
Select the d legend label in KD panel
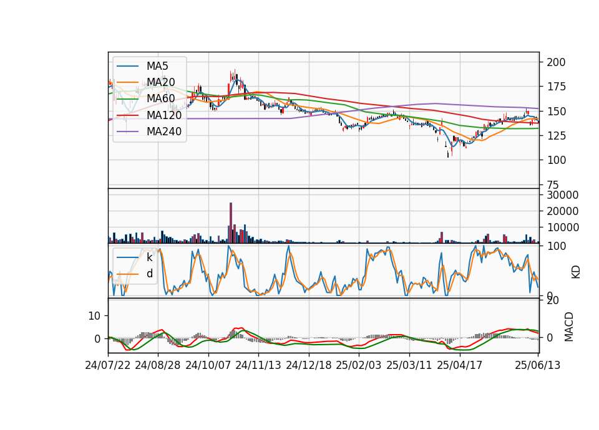(150, 273)
